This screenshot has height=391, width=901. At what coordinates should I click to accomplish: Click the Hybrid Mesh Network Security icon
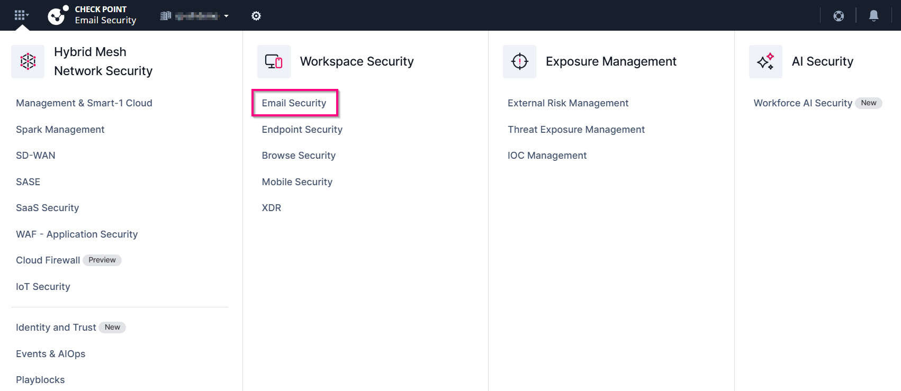(x=28, y=61)
